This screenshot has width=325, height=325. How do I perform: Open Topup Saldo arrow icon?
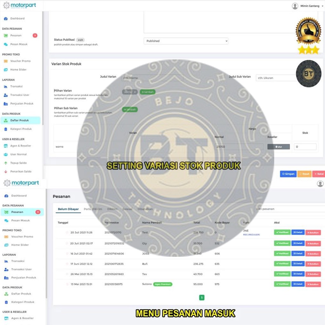point(6,163)
